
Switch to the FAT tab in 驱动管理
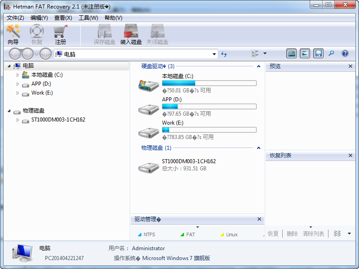coord(189,234)
